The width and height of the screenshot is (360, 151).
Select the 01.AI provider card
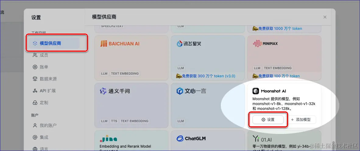click(x=284, y=141)
